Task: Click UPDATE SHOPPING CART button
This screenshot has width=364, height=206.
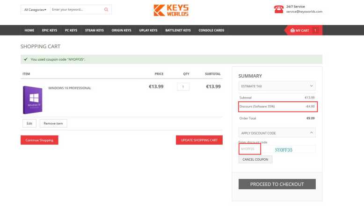Action: point(199,140)
